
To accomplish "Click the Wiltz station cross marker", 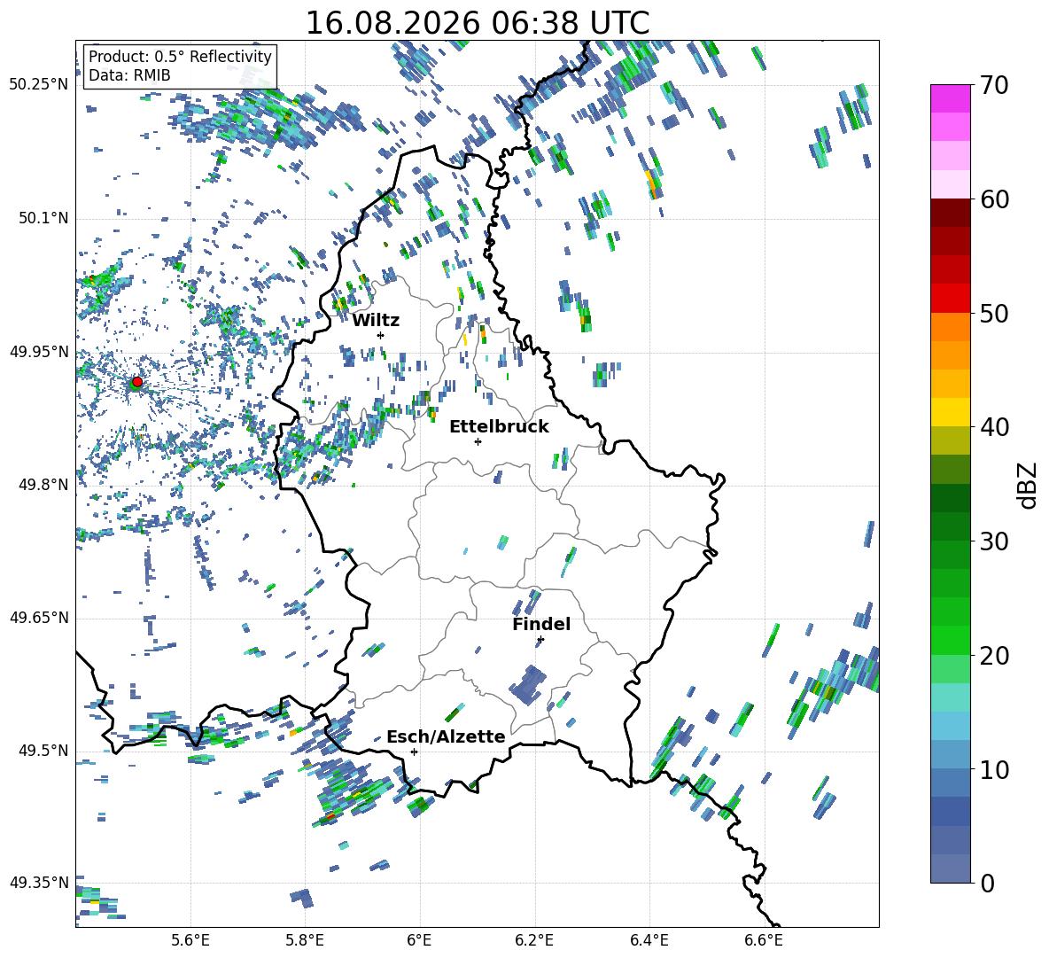I will tap(381, 335).
